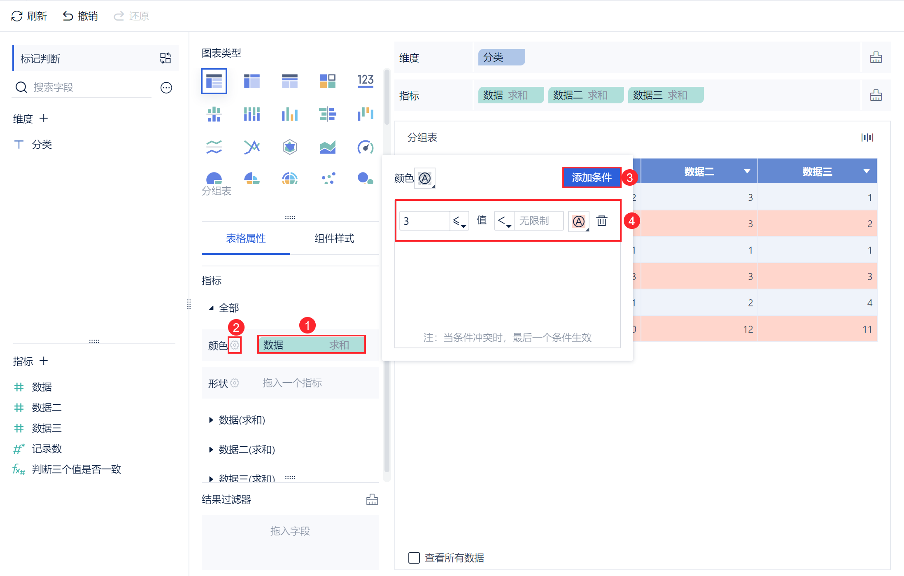Click the column width adjust icon

click(x=867, y=137)
